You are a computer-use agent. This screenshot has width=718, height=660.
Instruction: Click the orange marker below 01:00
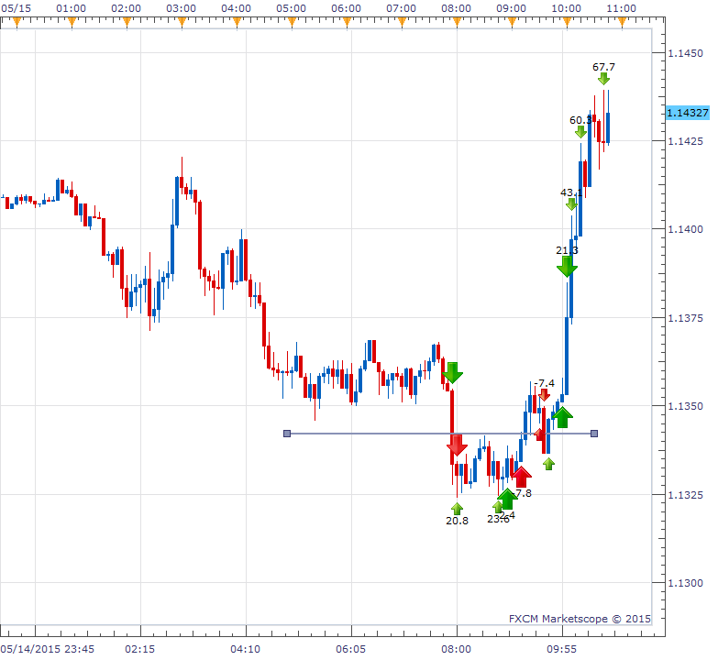coord(72,22)
